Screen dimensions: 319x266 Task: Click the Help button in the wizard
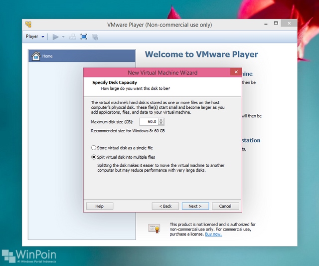tap(100, 206)
